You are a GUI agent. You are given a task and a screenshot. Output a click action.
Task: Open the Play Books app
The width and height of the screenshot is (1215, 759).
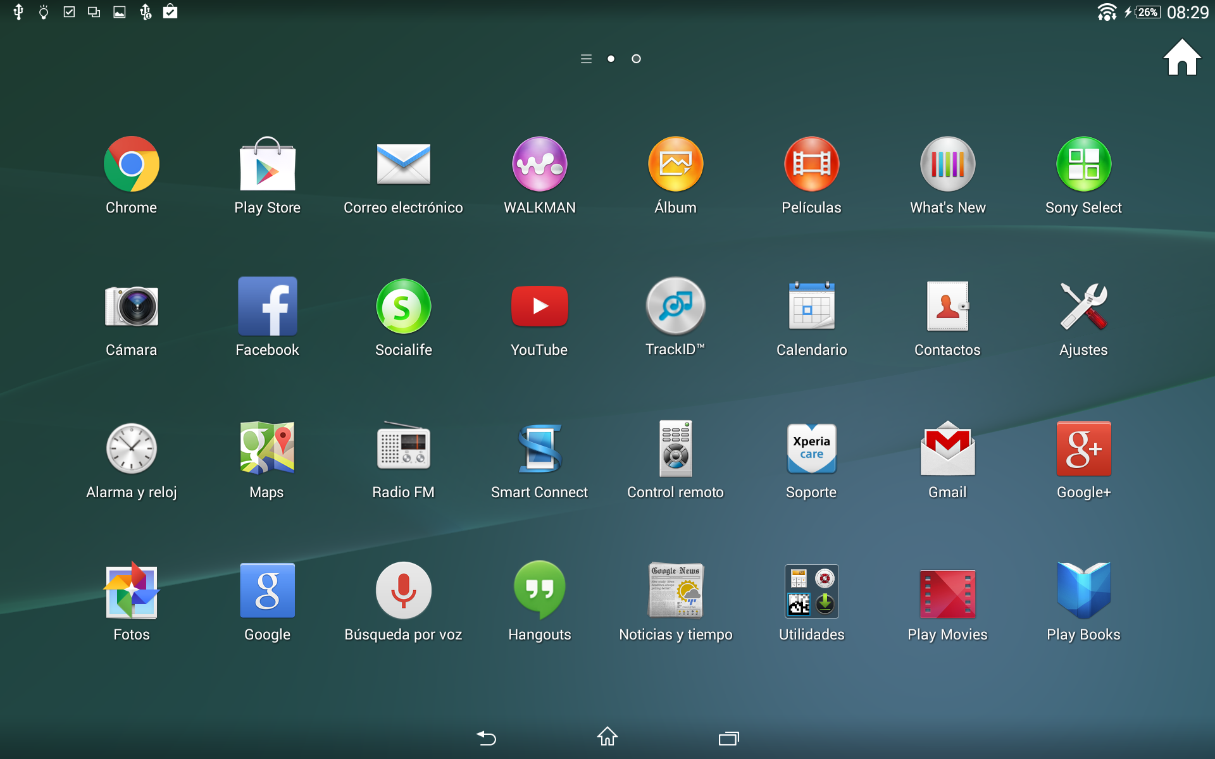pos(1083,591)
